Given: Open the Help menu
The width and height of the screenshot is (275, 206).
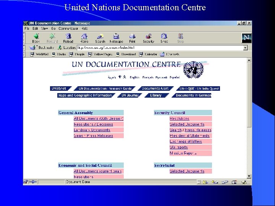Looking at the screenshot, I should (84, 28).
